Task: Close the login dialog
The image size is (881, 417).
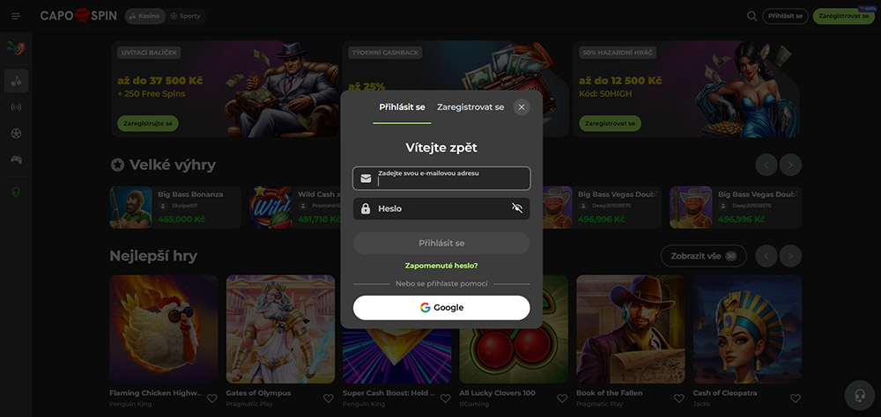Action: point(522,107)
